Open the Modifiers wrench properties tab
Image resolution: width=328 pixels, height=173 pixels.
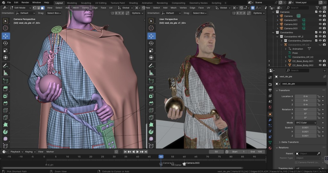point(270,120)
